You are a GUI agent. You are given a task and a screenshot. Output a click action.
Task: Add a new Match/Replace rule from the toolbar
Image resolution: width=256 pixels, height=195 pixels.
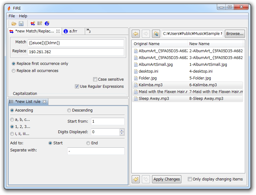point(33,23)
